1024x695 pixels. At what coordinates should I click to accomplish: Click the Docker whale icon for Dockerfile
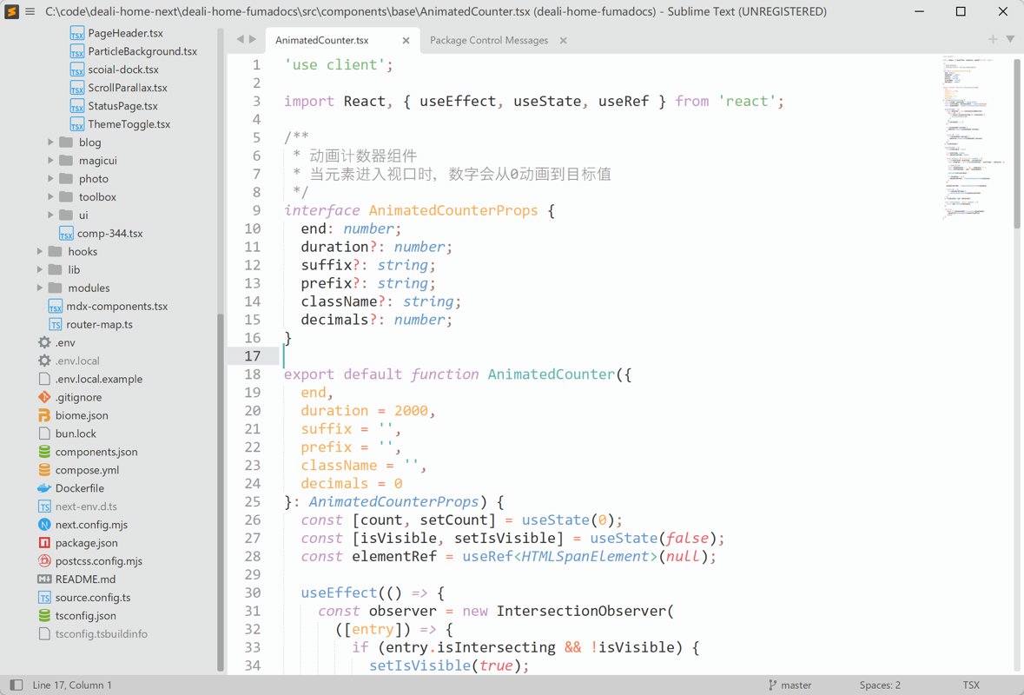pos(44,488)
